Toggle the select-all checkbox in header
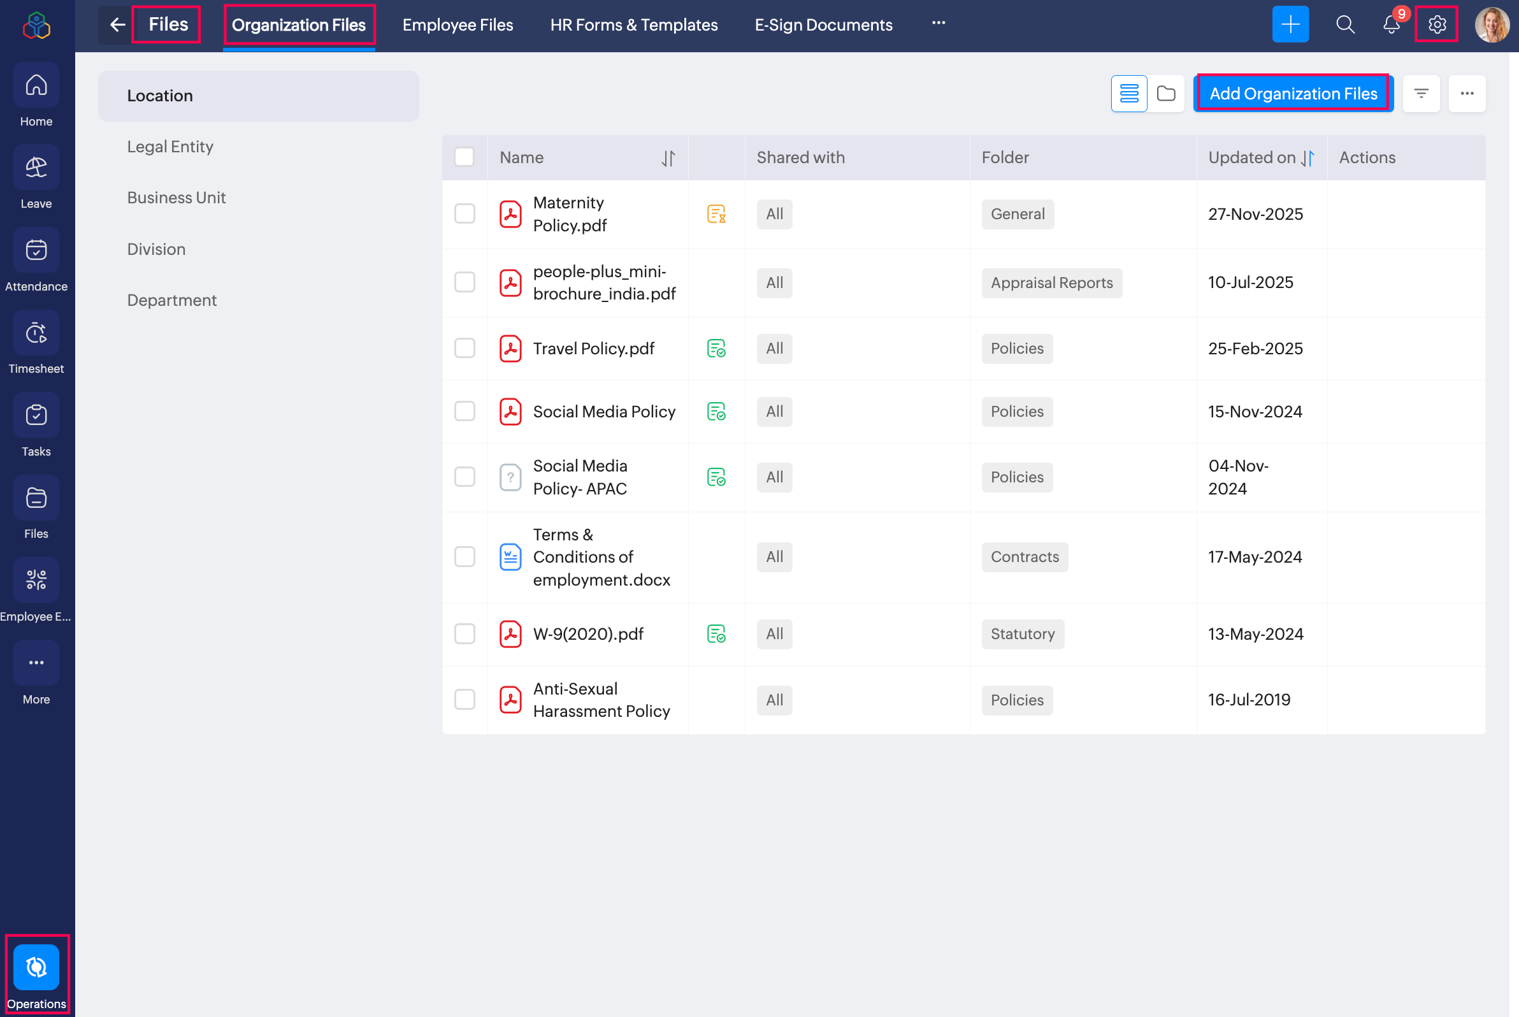 464,157
